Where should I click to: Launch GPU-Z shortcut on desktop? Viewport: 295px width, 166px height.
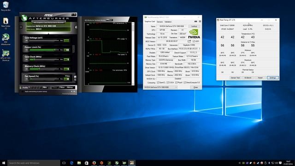click(6, 55)
